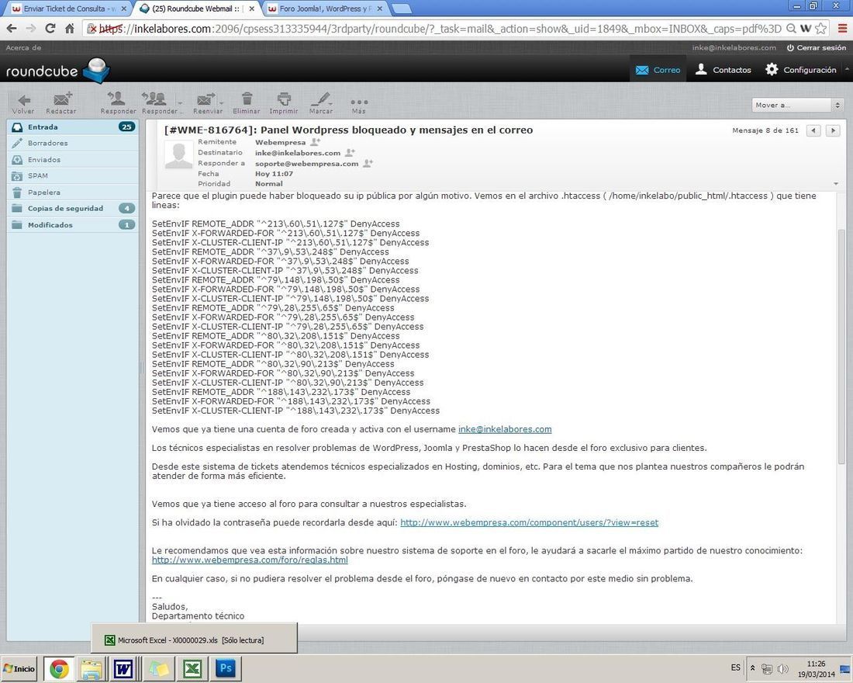Open the Acerca de link
Screen dimensions: 853x683
pyautogui.click(x=23, y=47)
